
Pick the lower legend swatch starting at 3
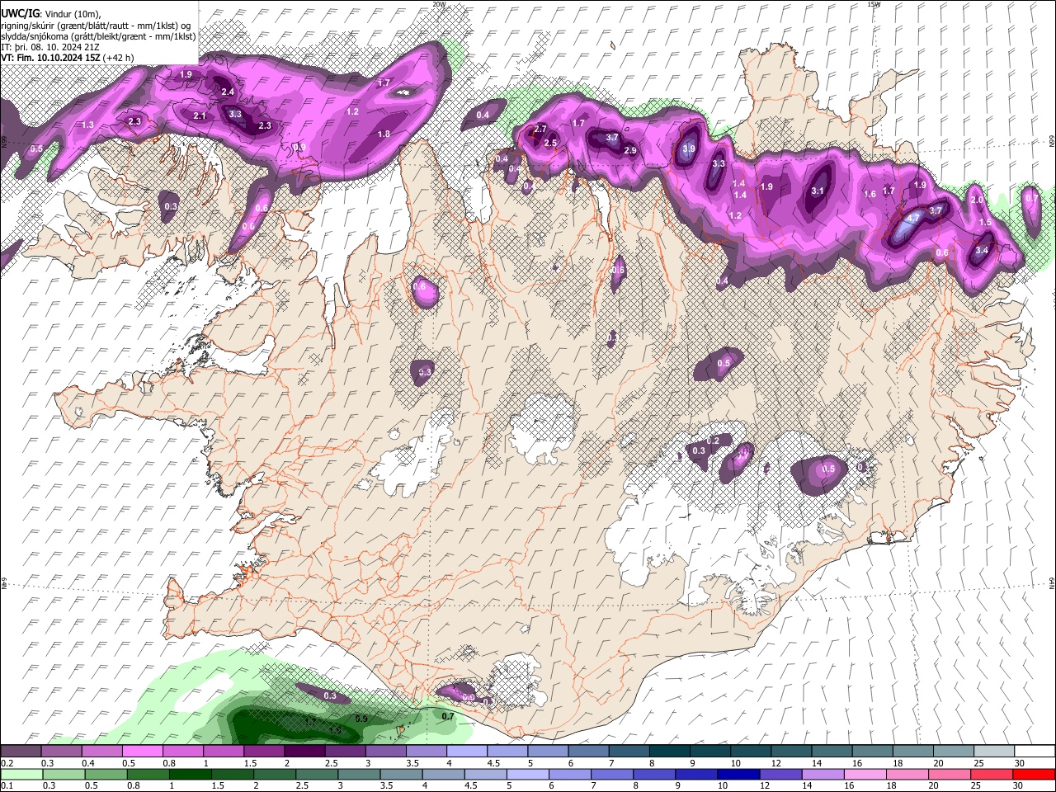click(x=359, y=774)
